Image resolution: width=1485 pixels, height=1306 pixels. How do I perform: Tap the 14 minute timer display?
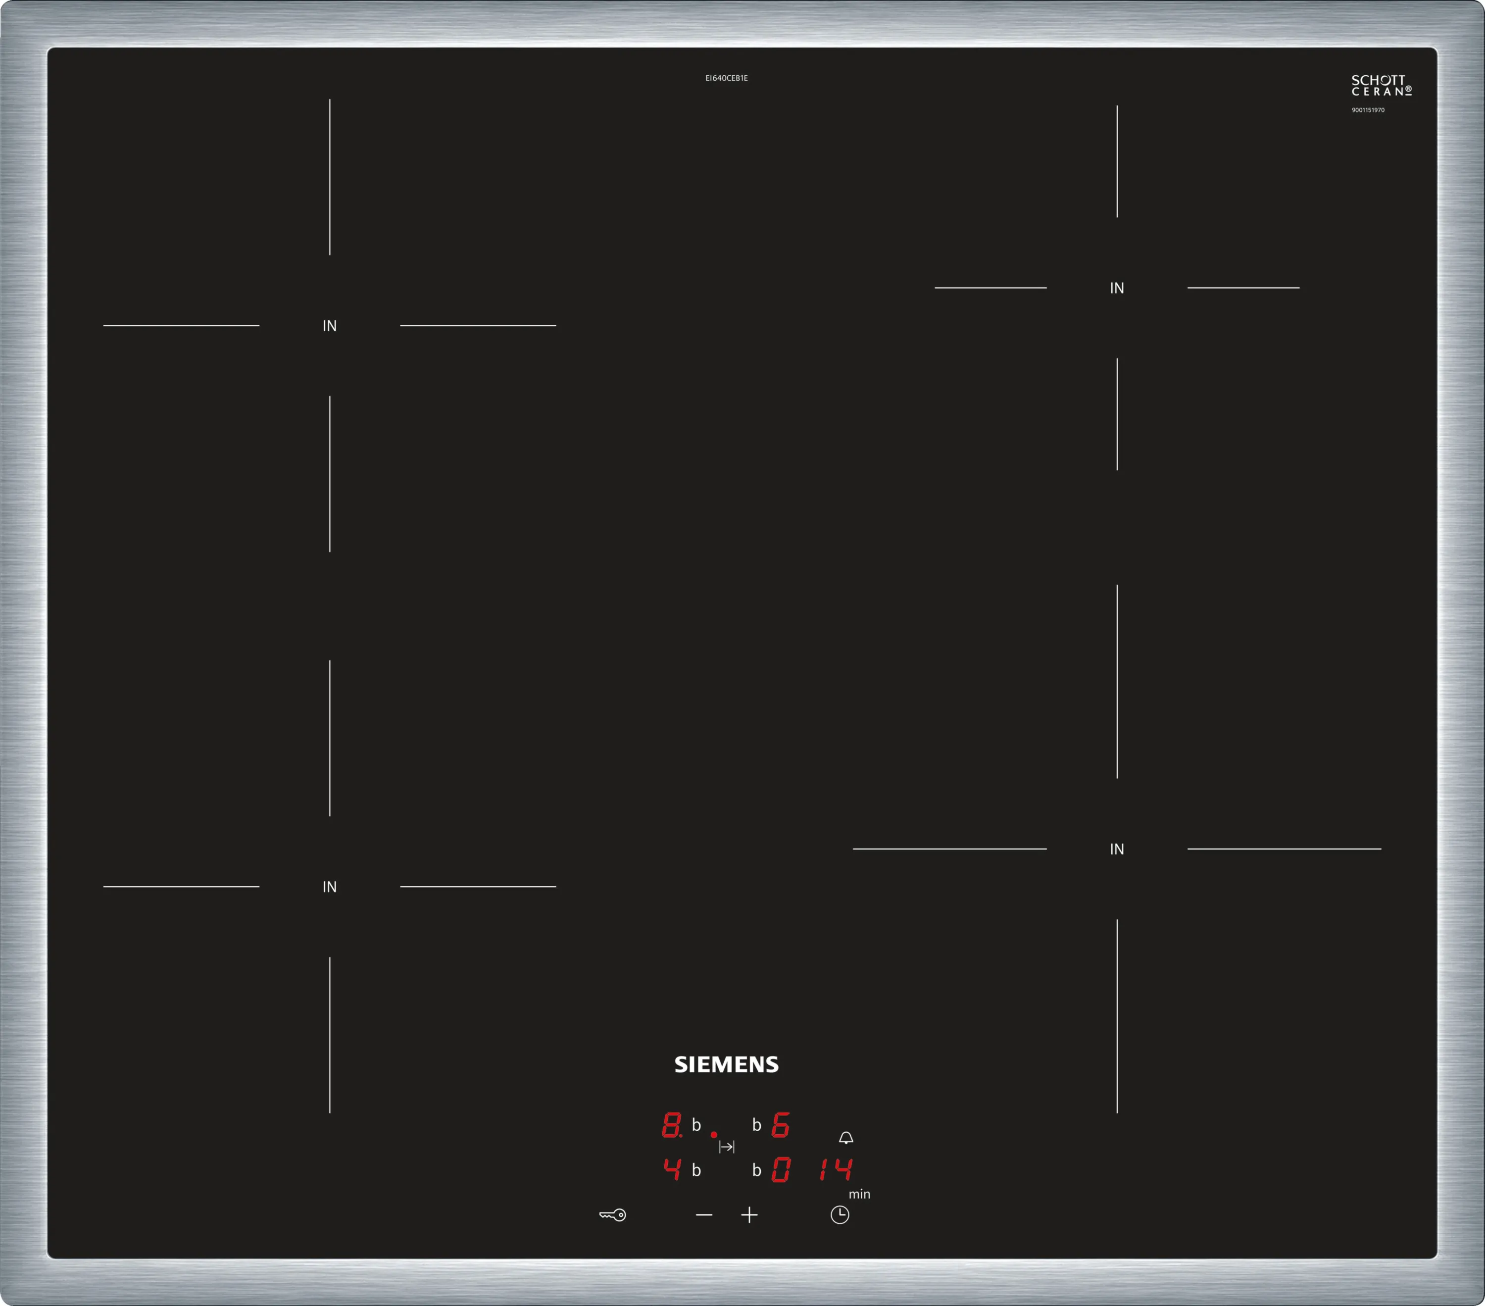[x=836, y=1169]
